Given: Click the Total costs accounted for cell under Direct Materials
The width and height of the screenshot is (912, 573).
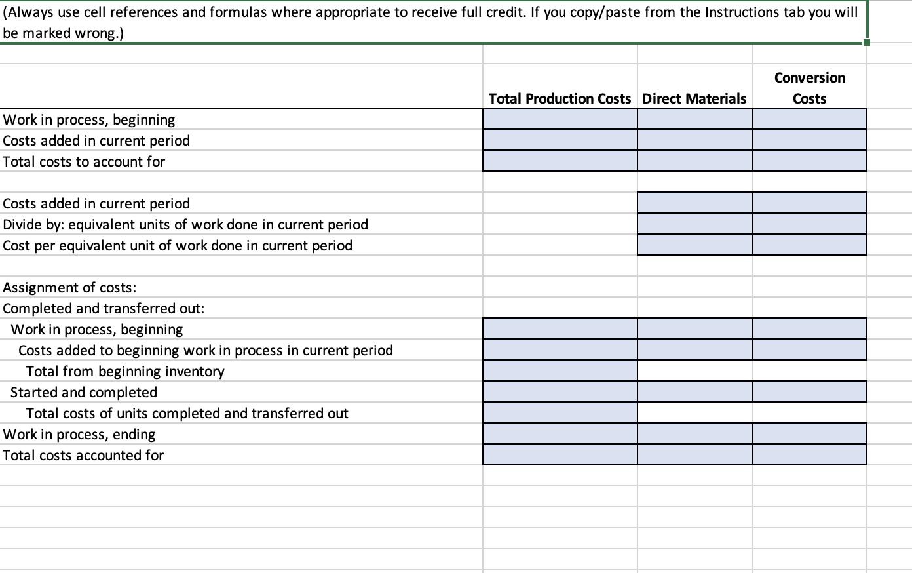Looking at the screenshot, I should click(694, 454).
